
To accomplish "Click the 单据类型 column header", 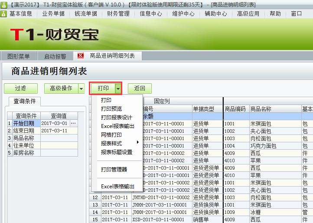I will click(207, 109).
